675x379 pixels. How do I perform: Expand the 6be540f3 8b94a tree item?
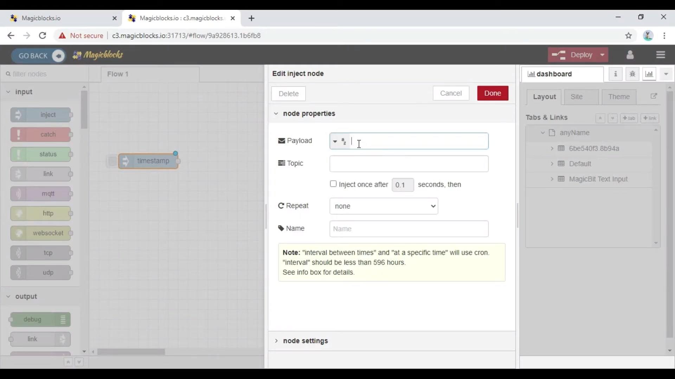click(x=552, y=148)
